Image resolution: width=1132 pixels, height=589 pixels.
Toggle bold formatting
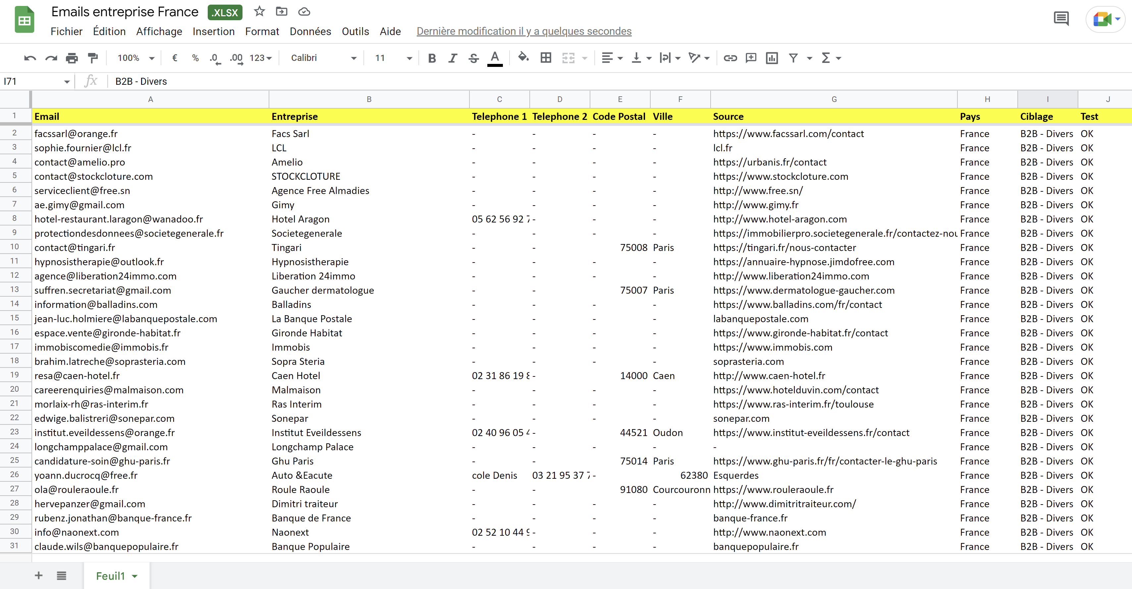(x=432, y=58)
